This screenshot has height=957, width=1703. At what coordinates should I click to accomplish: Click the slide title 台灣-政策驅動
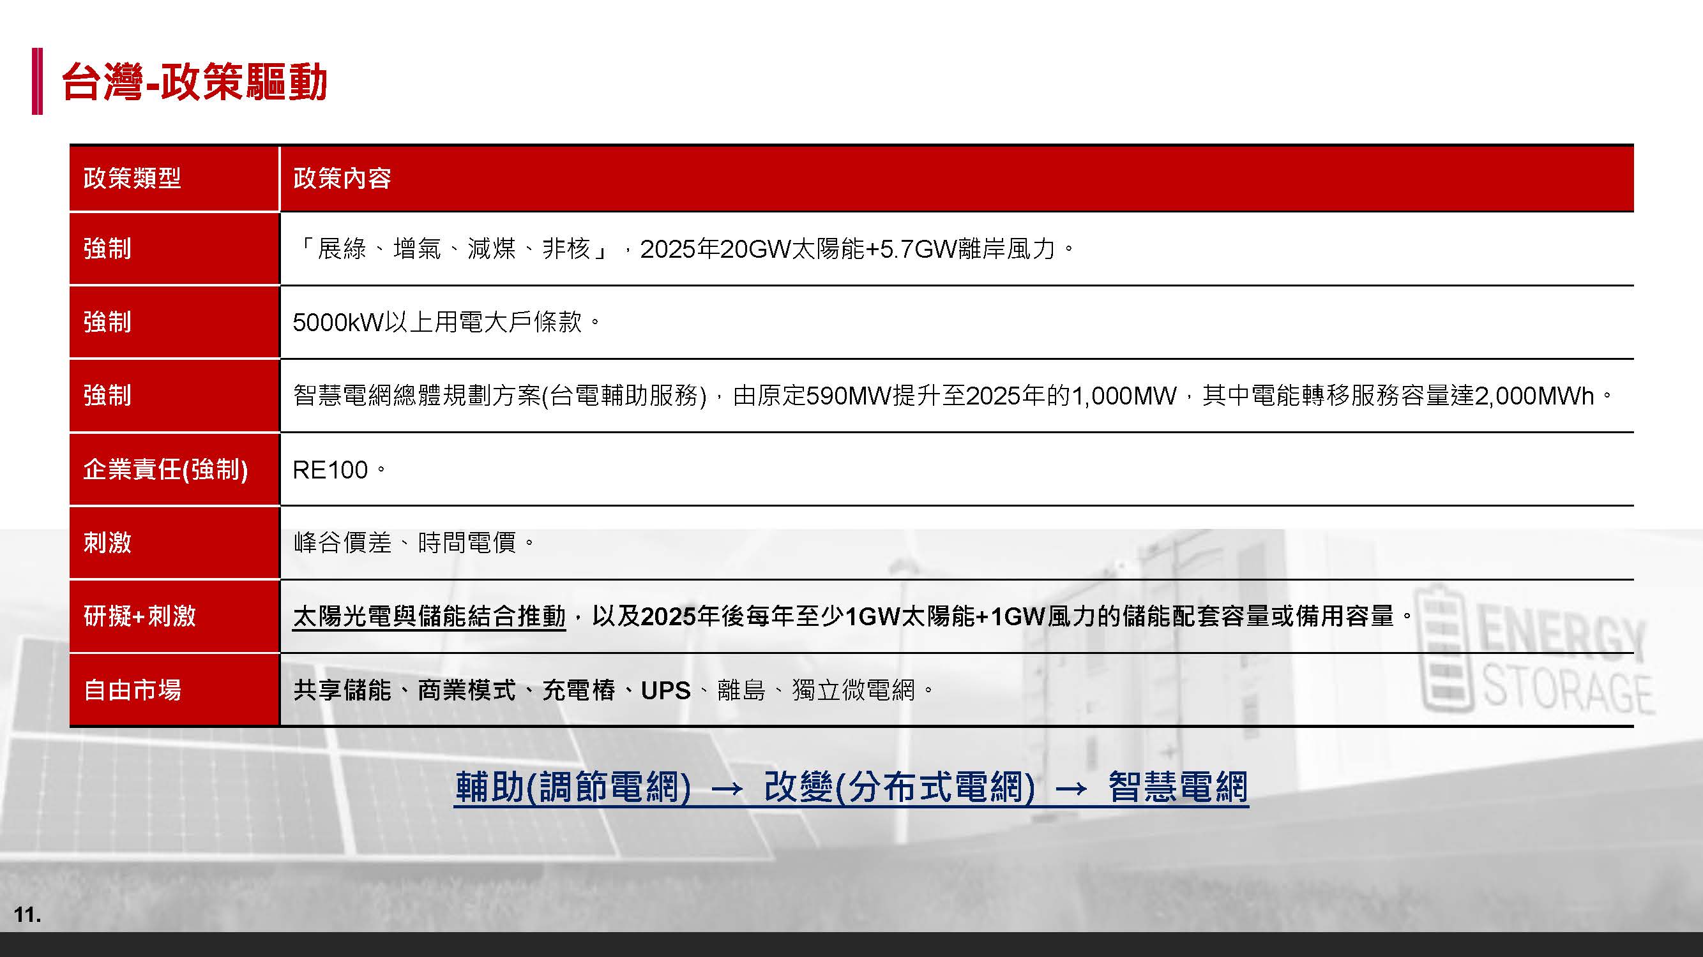point(194,82)
